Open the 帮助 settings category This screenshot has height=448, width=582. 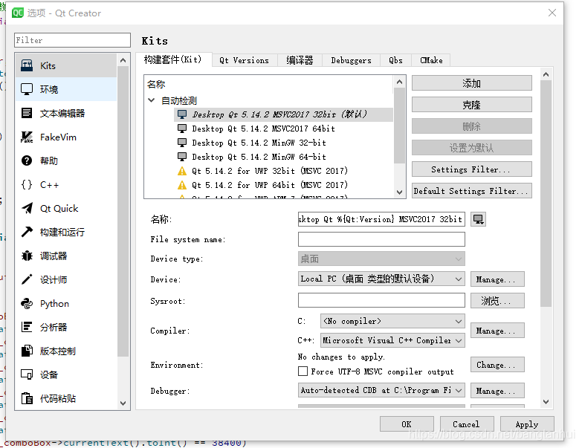66,160
